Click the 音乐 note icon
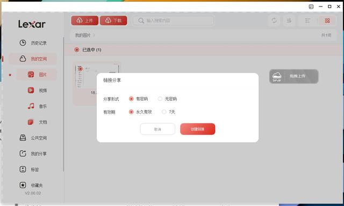The height and width of the screenshot is (206, 344). 31,106
